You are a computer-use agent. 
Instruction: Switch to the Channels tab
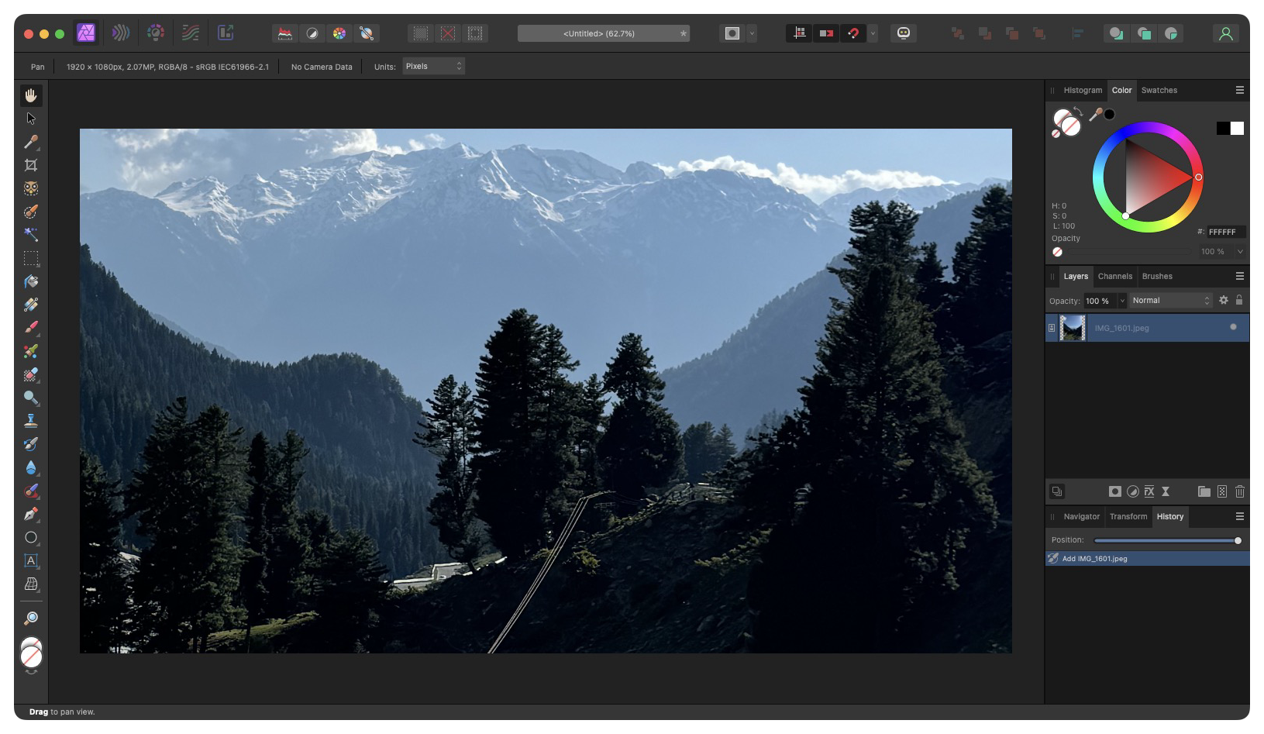1114,276
